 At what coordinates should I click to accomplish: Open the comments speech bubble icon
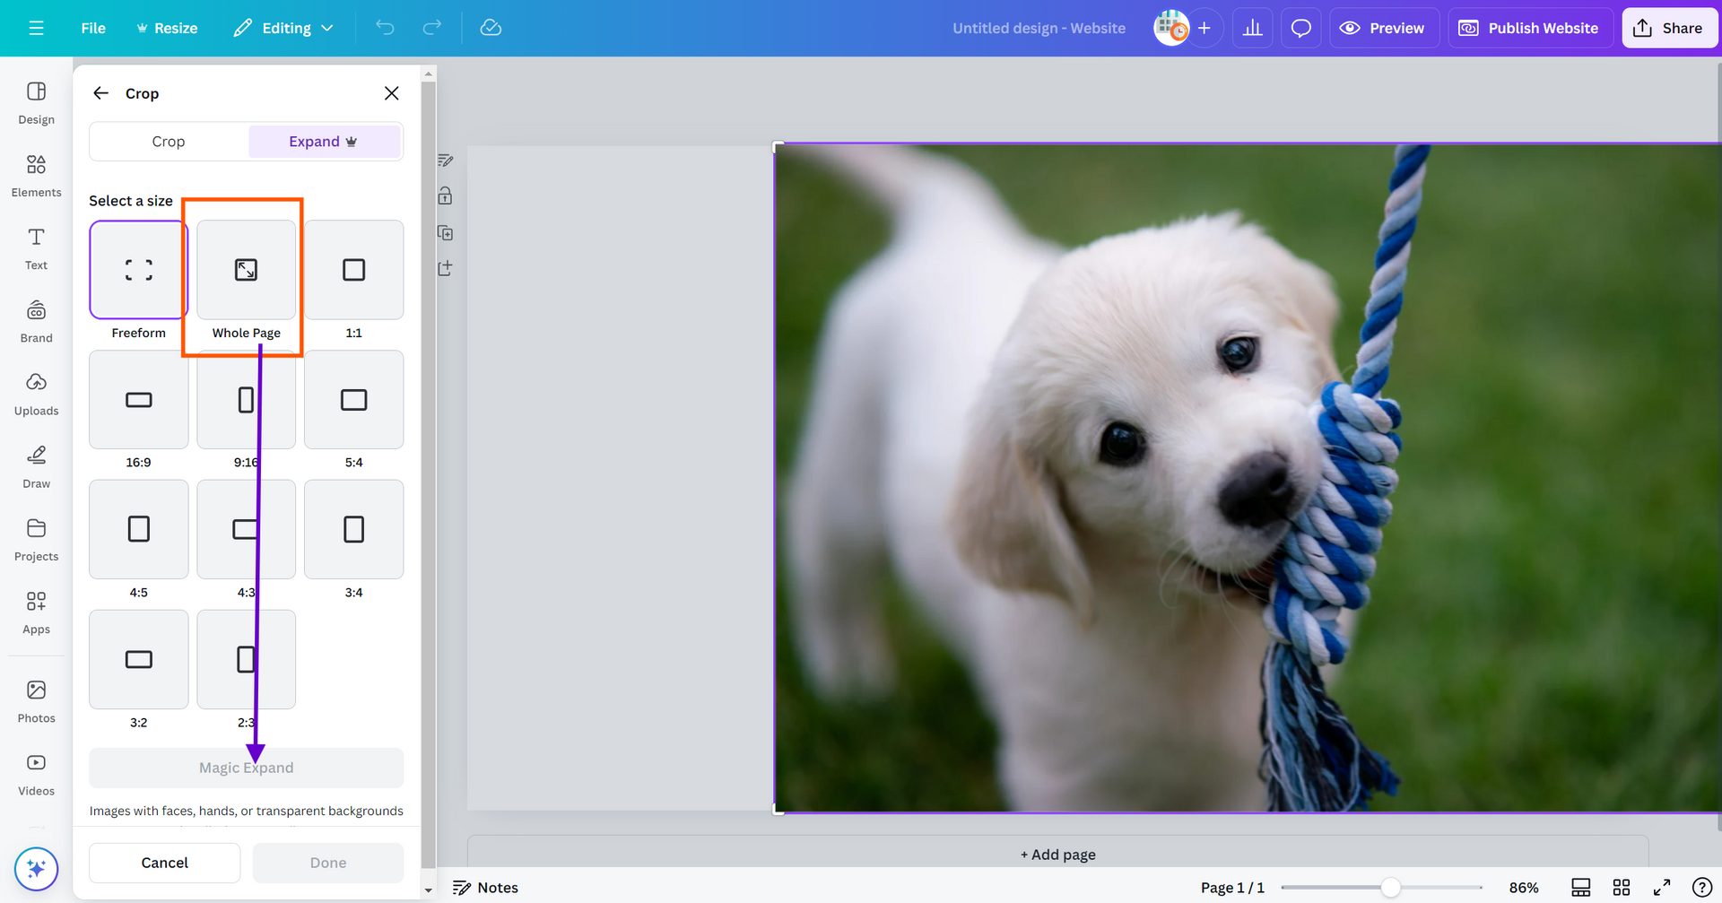pos(1300,28)
